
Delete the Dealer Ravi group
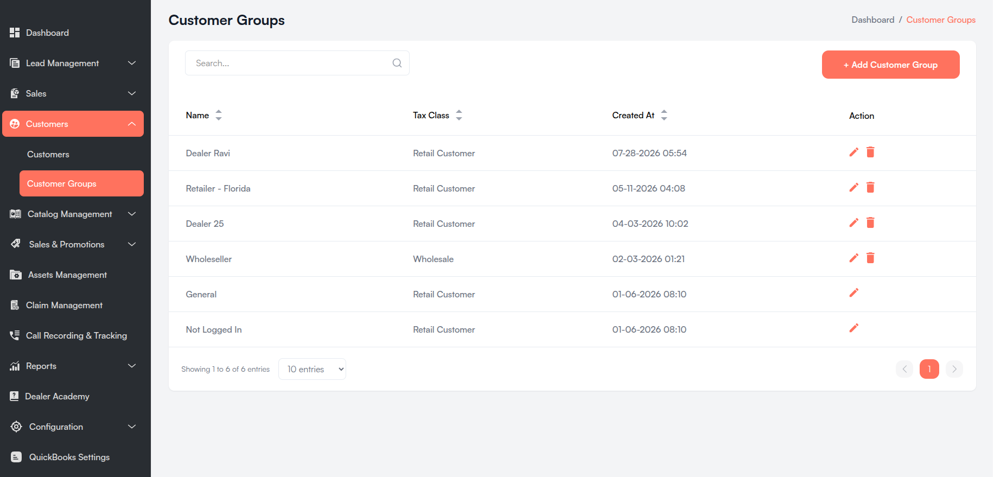pyautogui.click(x=870, y=152)
